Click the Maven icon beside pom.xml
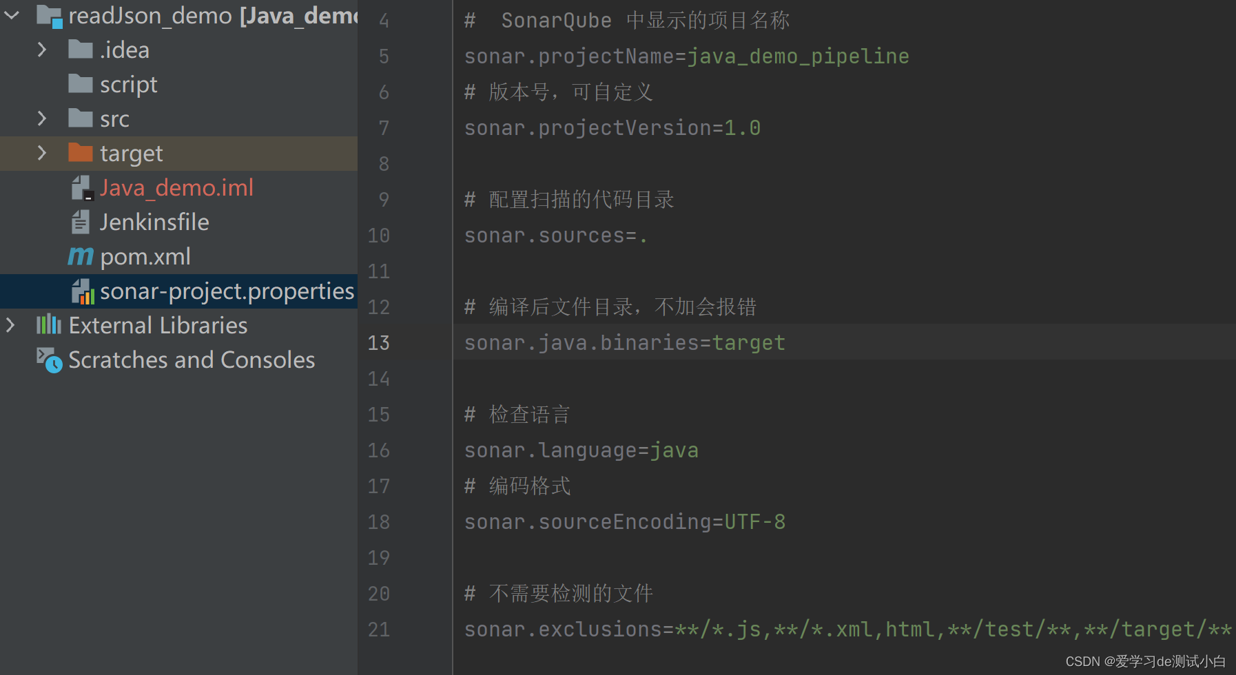Image resolution: width=1236 pixels, height=675 pixels. (81, 257)
